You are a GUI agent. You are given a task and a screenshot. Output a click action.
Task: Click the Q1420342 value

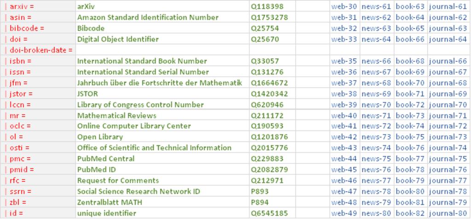270,94
